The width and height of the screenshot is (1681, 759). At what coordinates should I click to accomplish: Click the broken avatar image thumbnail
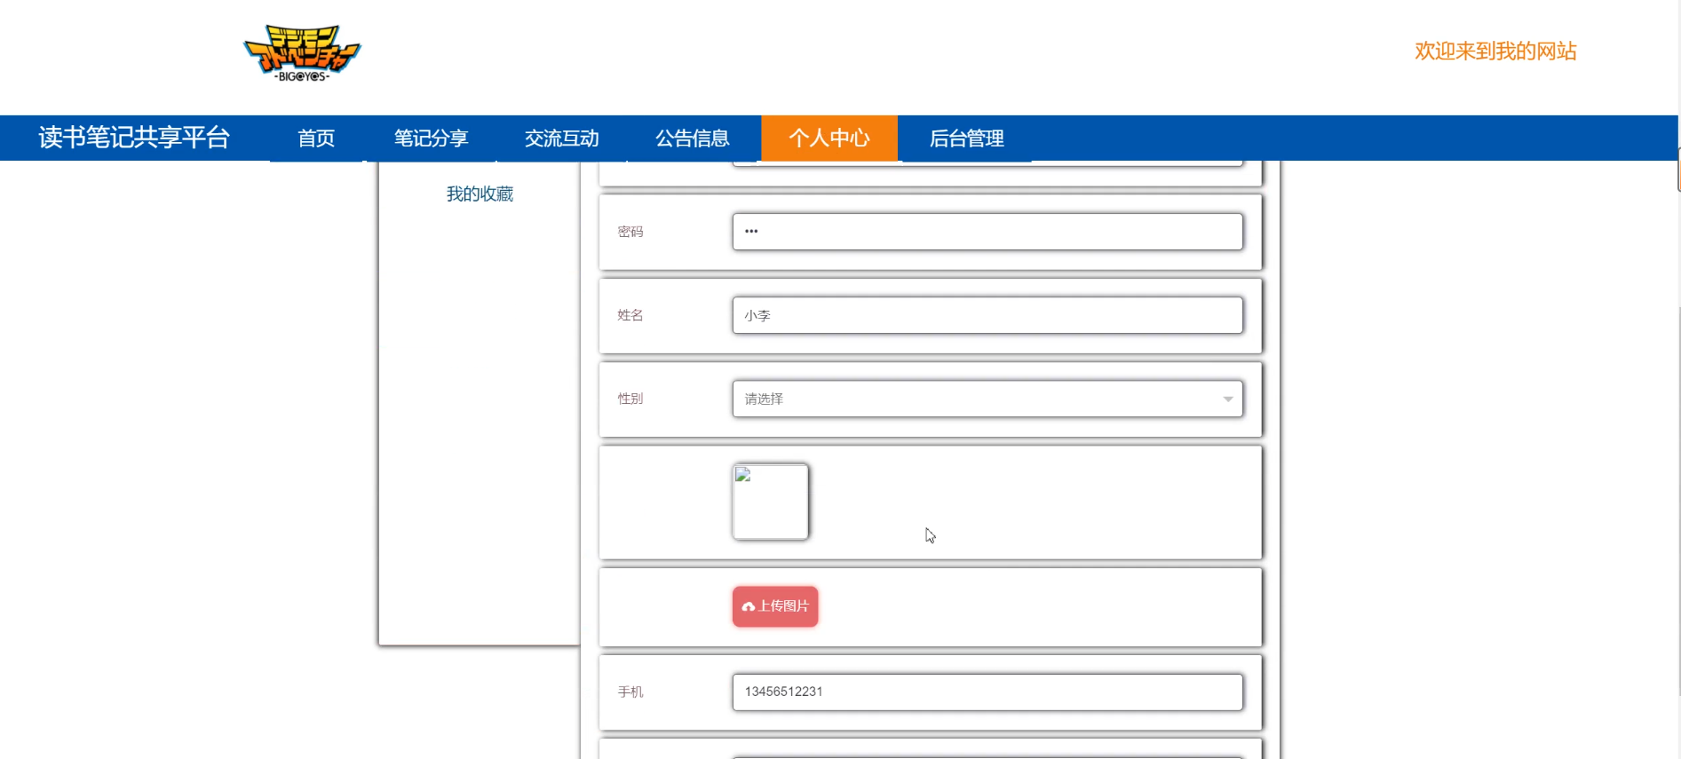tap(770, 502)
